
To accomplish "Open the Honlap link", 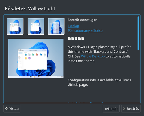I will [x=73, y=26].
